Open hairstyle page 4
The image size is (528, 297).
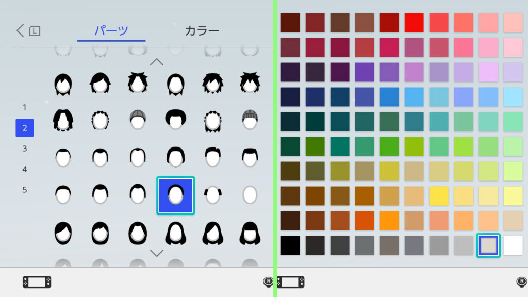[x=25, y=169]
